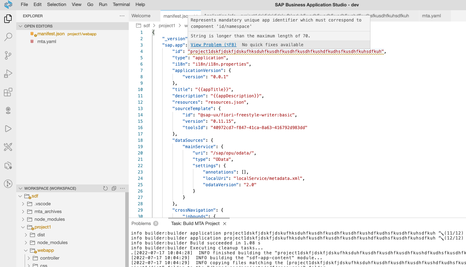Open the Run menu
The height and width of the screenshot is (267, 466).
pyautogui.click(x=103, y=5)
